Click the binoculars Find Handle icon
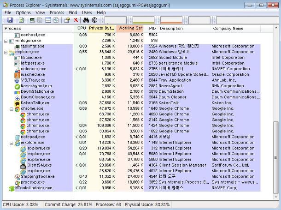 click(86, 20)
